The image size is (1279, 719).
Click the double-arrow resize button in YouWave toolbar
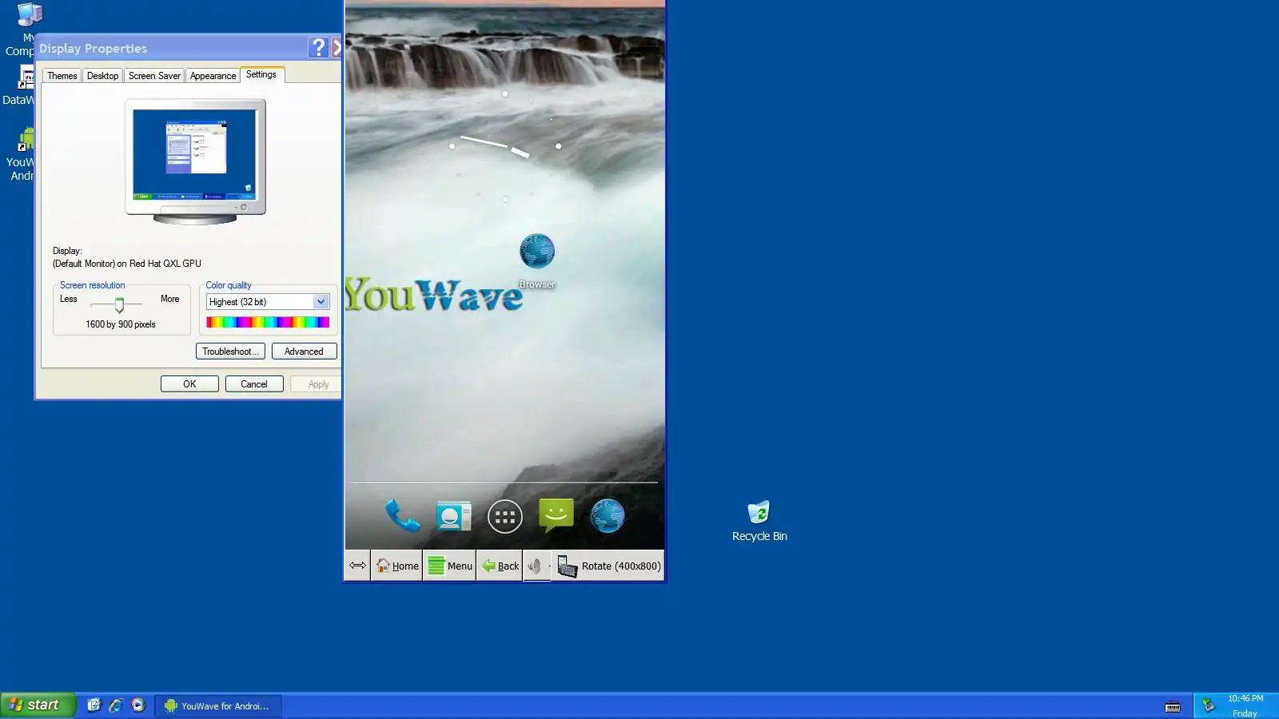tap(357, 566)
